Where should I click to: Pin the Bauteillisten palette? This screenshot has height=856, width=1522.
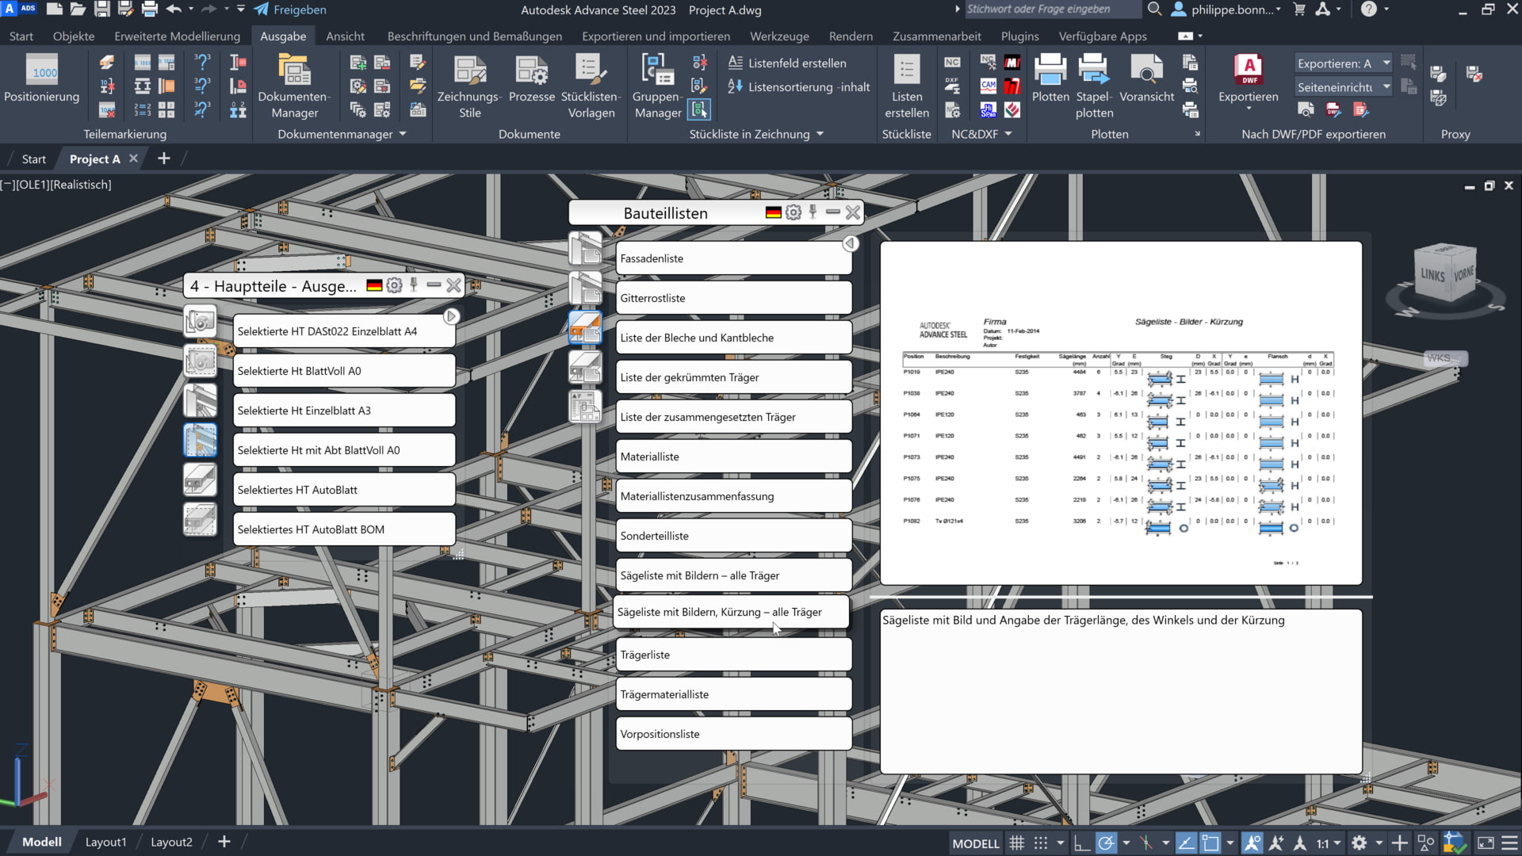pos(813,212)
